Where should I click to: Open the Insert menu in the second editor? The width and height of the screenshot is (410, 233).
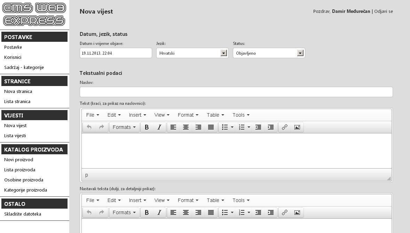click(137, 200)
